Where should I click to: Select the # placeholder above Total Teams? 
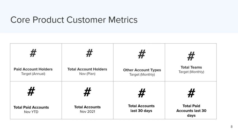(x=191, y=56)
